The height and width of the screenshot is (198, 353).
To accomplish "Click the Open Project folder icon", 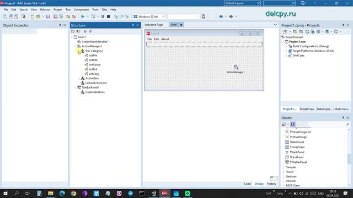I will (x=38, y=16).
